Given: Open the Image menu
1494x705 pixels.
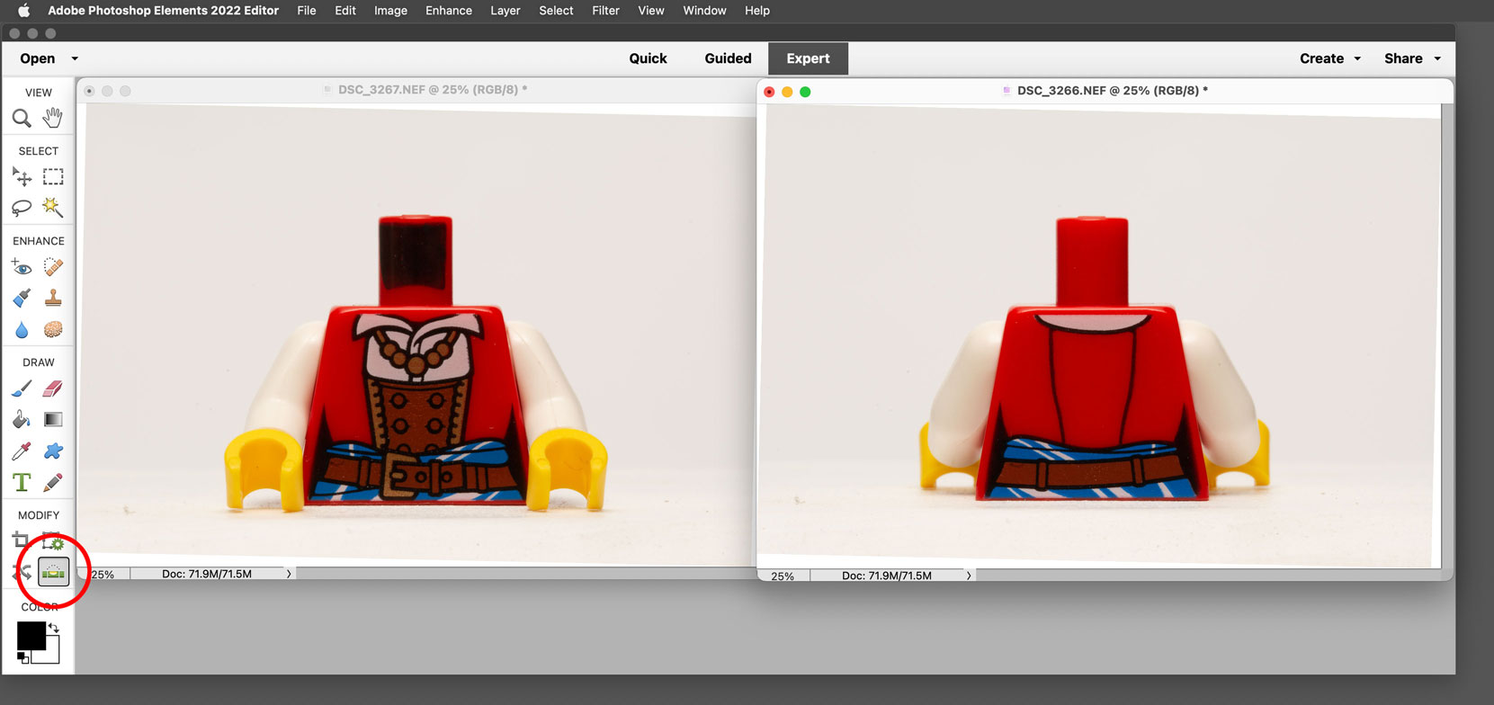Looking at the screenshot, I should click(x=390, y=11).
